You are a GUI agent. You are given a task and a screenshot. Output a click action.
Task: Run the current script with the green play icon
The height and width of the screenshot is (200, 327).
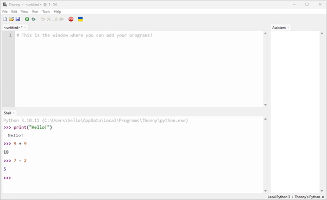[27, 19]
